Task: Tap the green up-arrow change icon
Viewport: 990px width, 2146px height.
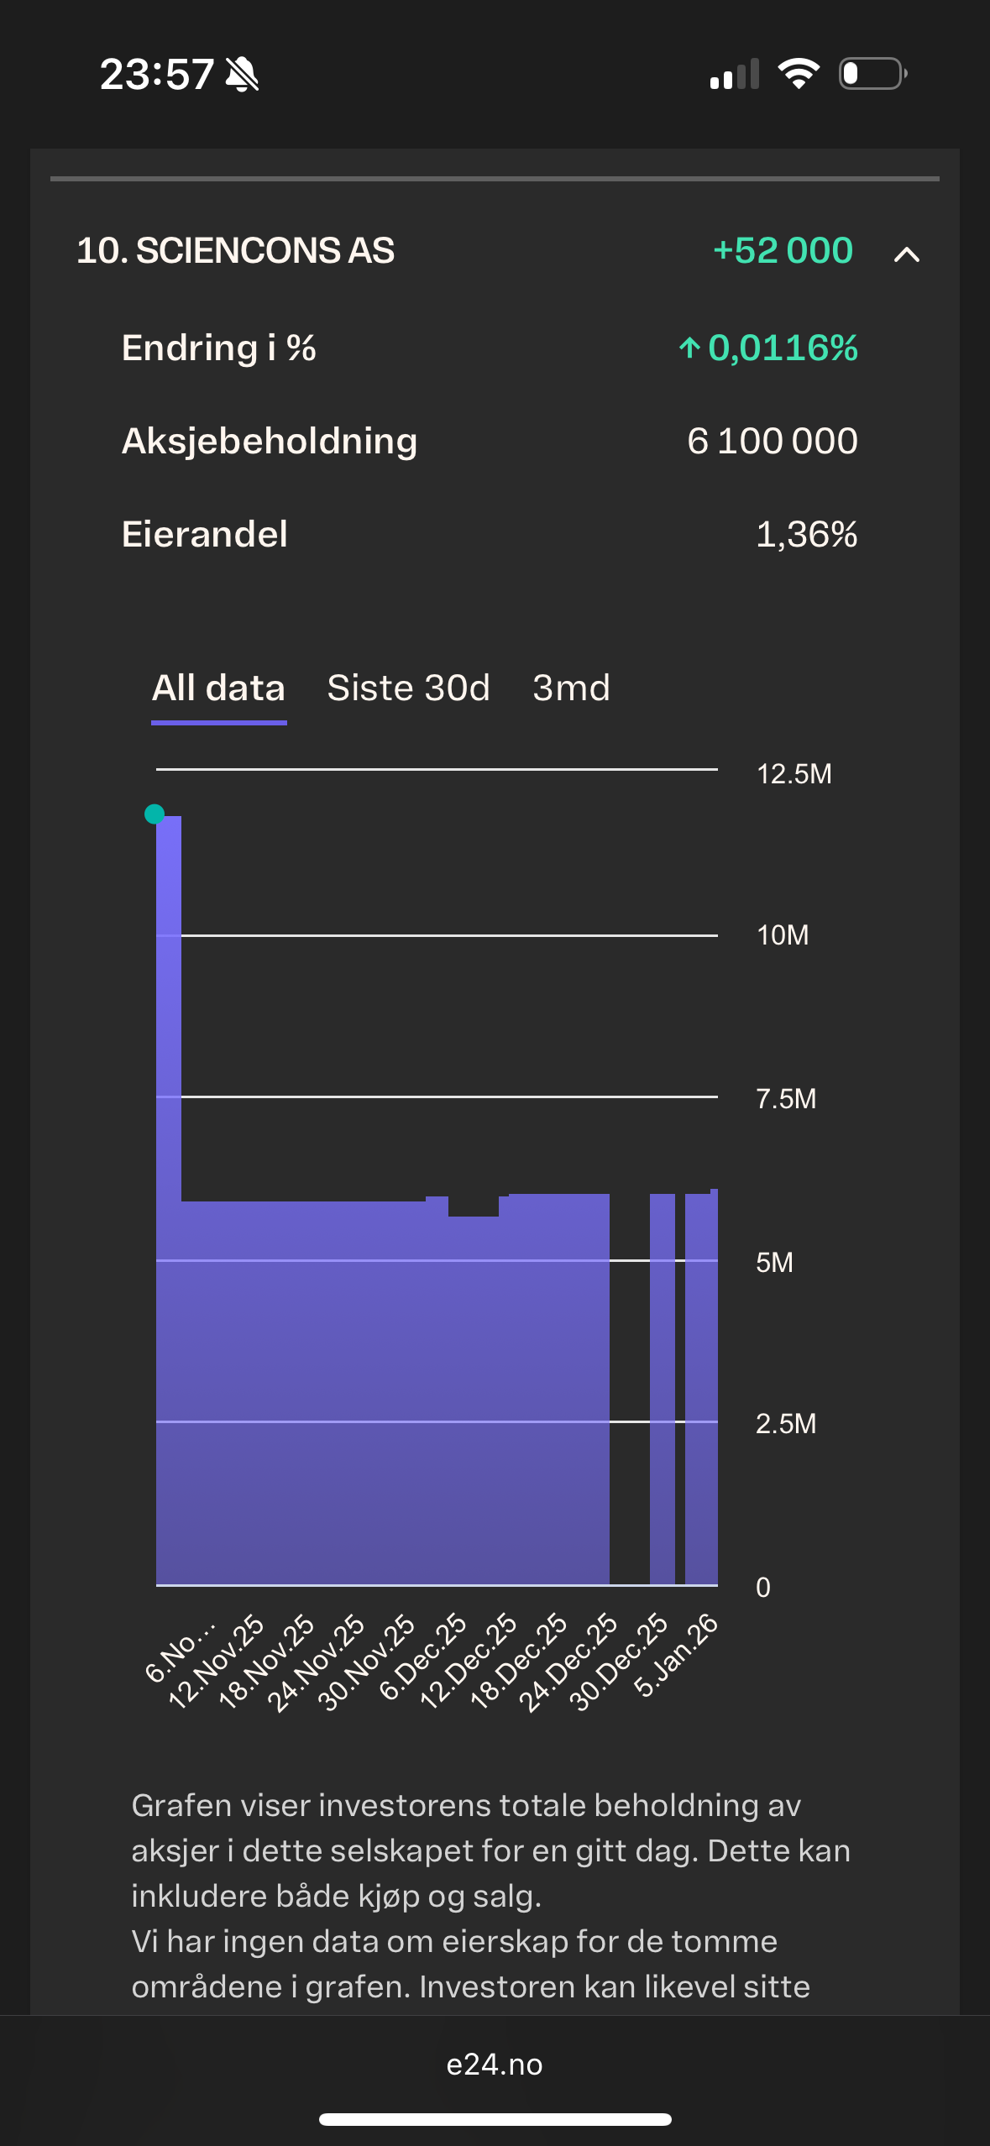Action: (x=689, y=348)
